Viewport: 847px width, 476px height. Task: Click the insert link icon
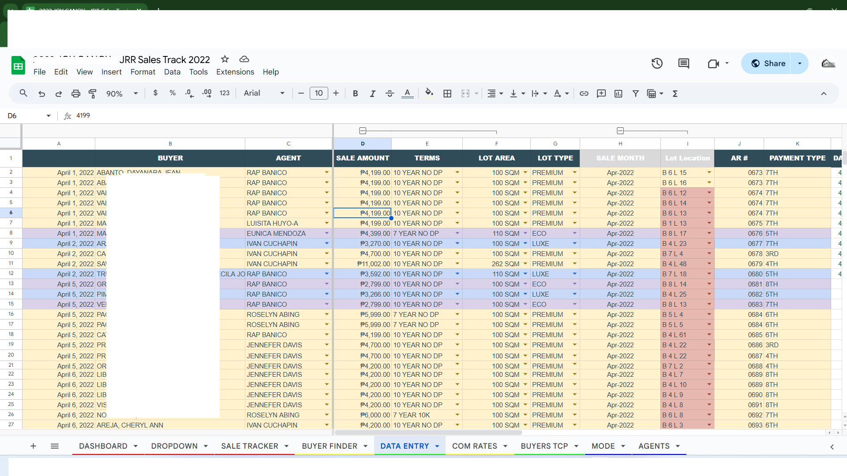pos(584,93)
